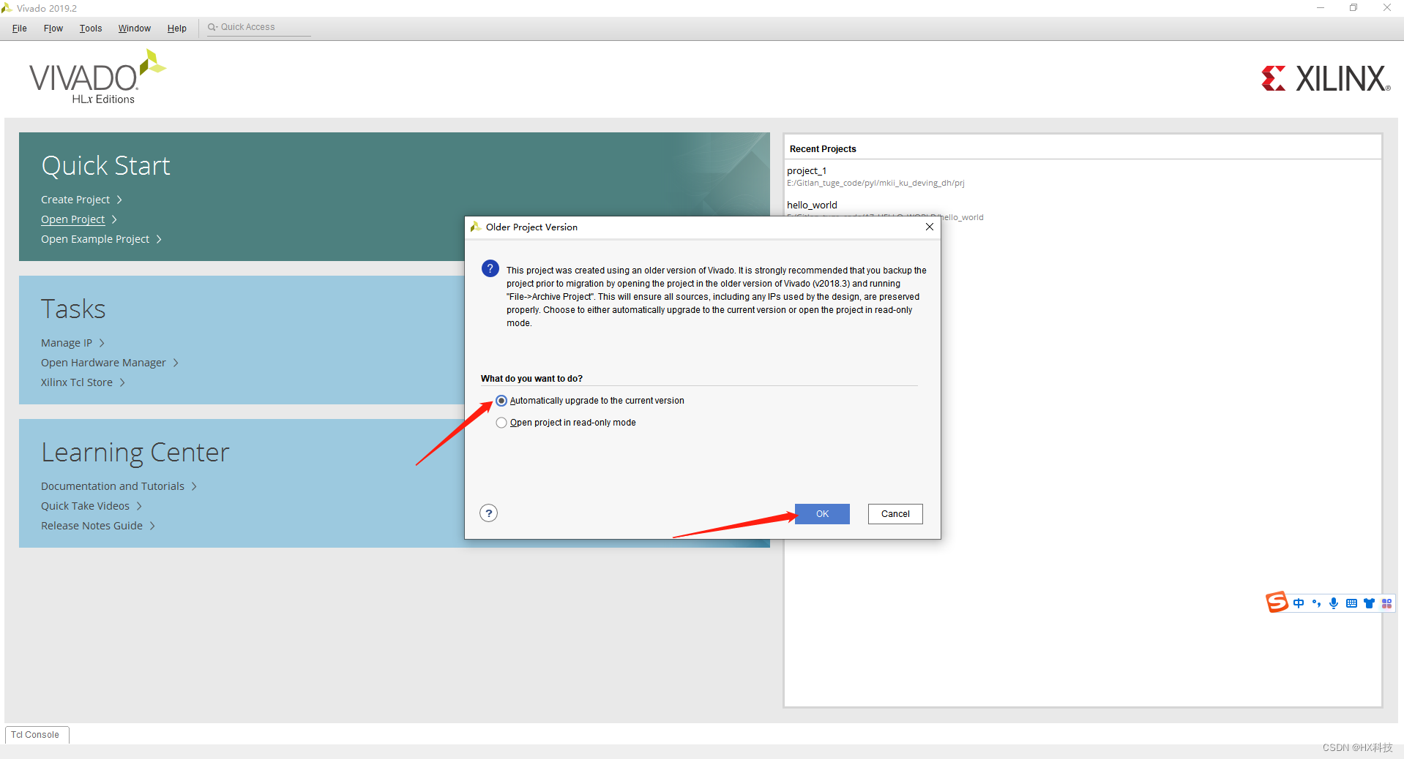Click arrow next to Documentation and Tutorials
The width and height of the screenshot is (1404, 759).
click(194, 486)
